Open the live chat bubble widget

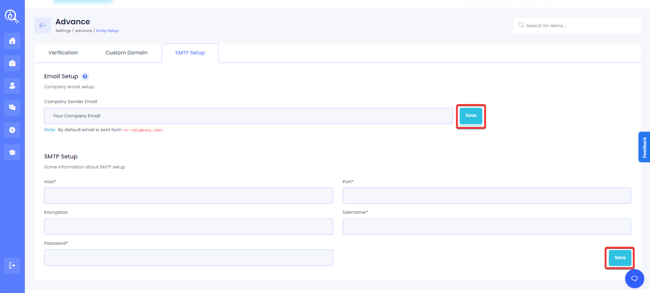coord(634,278)
